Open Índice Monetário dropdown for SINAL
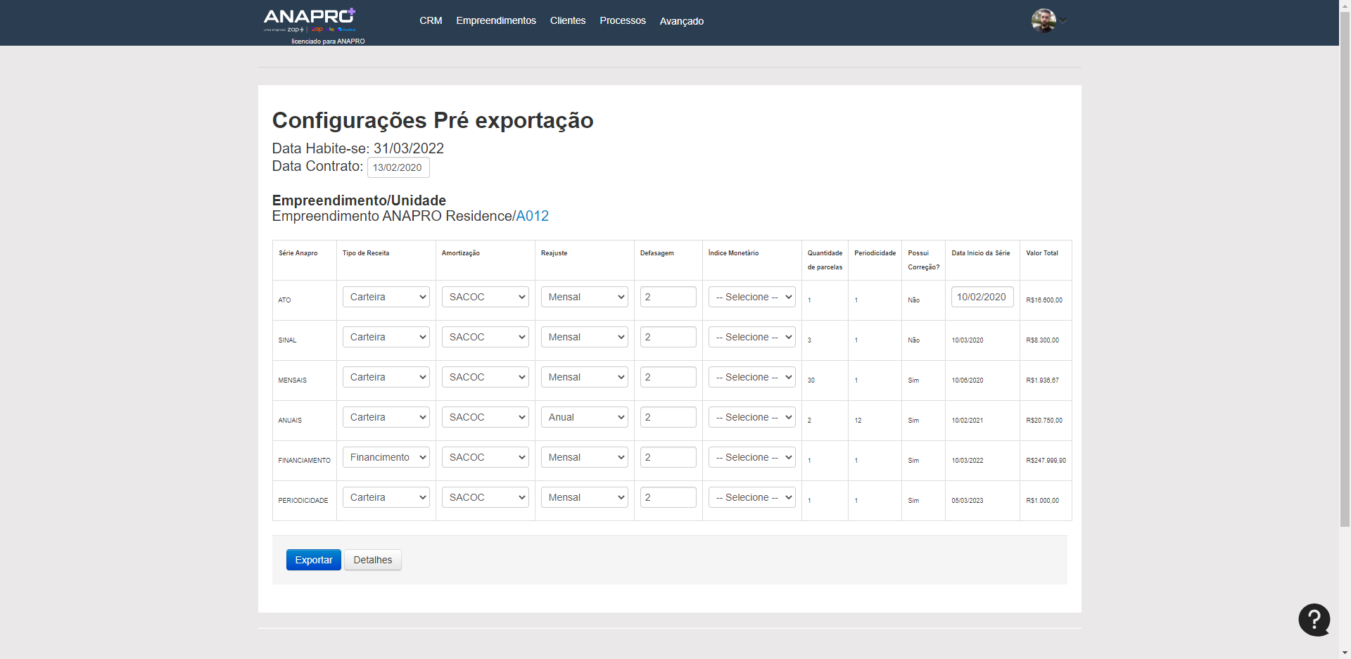Screen dimensions: 1351x659 [x=751, y=337]
